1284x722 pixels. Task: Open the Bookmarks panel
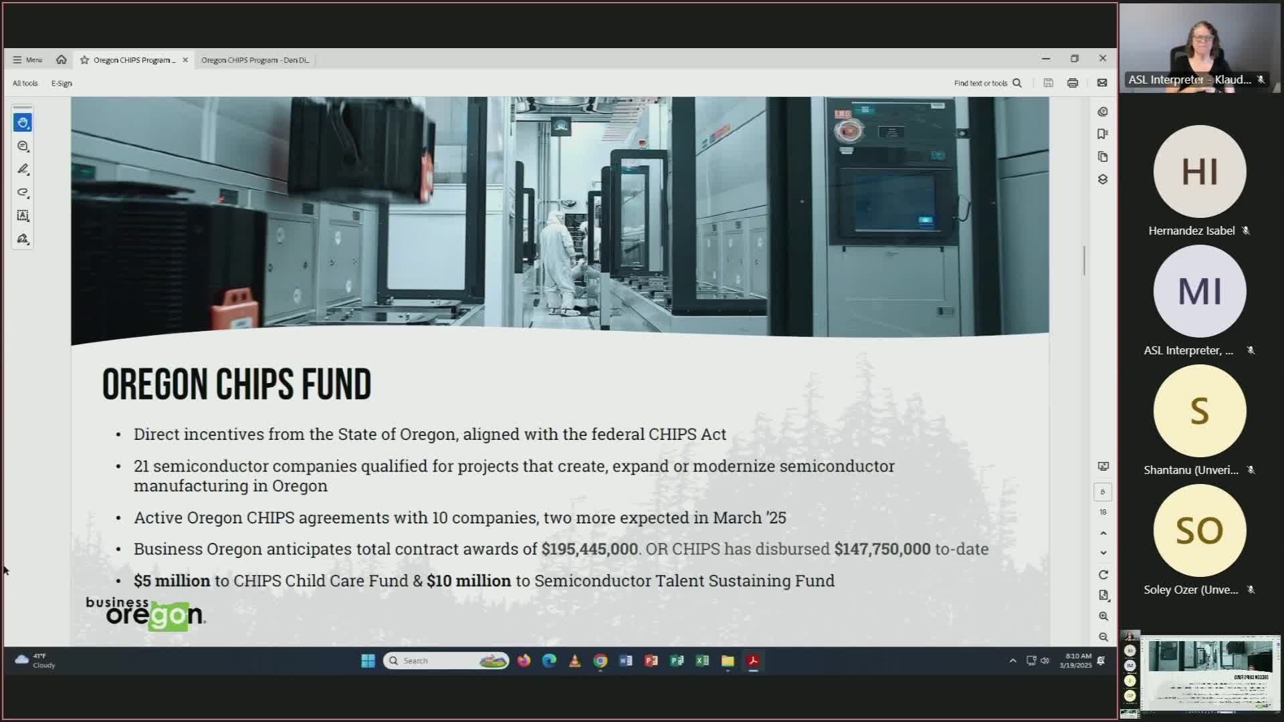point(1103,134)
